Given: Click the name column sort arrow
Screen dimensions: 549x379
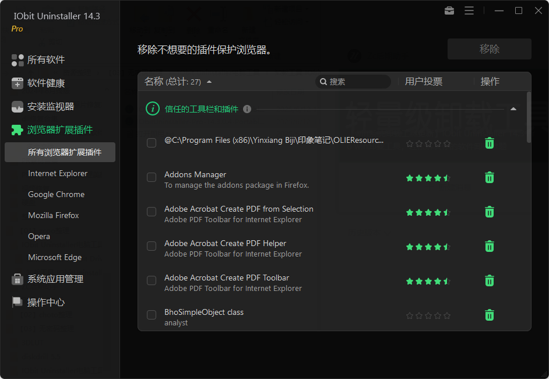Looking at the screenshot, I should tap(209, 82).
